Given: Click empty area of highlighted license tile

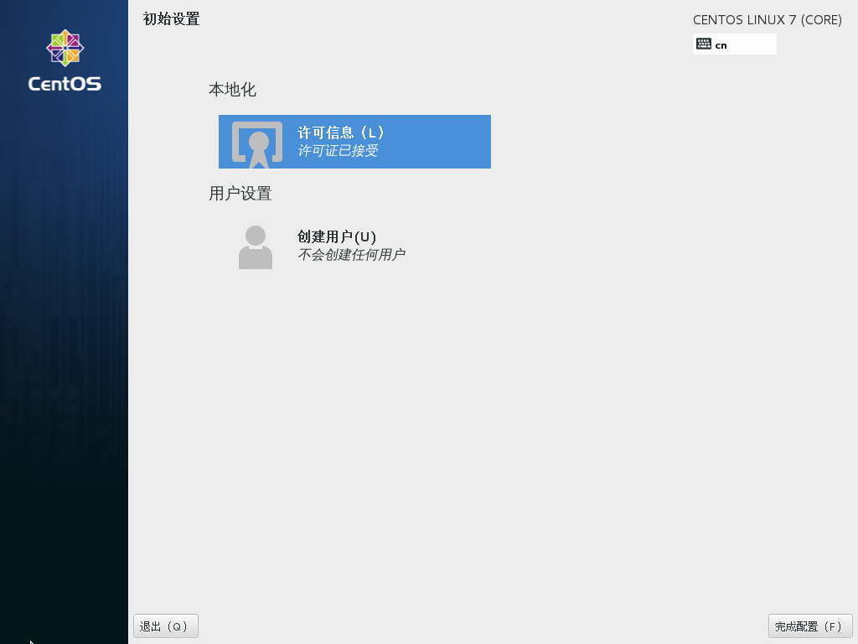Looking at the screenshot, I should click(444, 142).
